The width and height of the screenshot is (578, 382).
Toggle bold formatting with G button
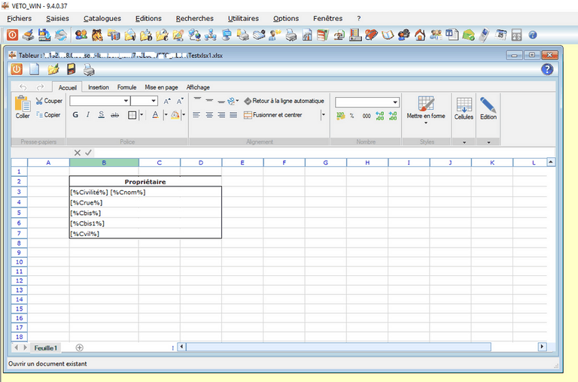click(75, 115)
